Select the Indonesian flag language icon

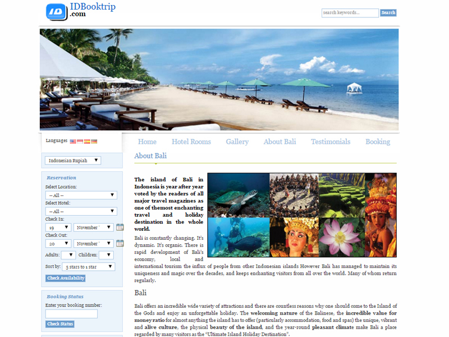[x=80, y=142]
